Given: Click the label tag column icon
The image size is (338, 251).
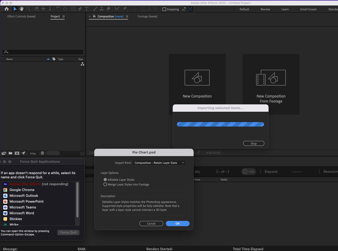Looking at the screenshot, I should click(x=54, y=59).
